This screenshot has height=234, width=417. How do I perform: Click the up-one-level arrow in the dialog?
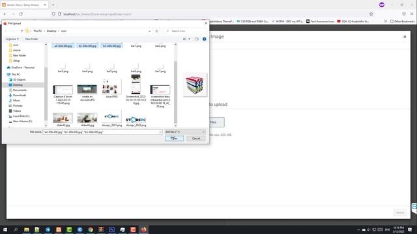(x=22, y=31)
